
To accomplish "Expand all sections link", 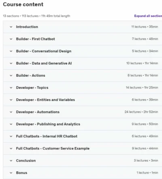I will [x=148, y=16].
